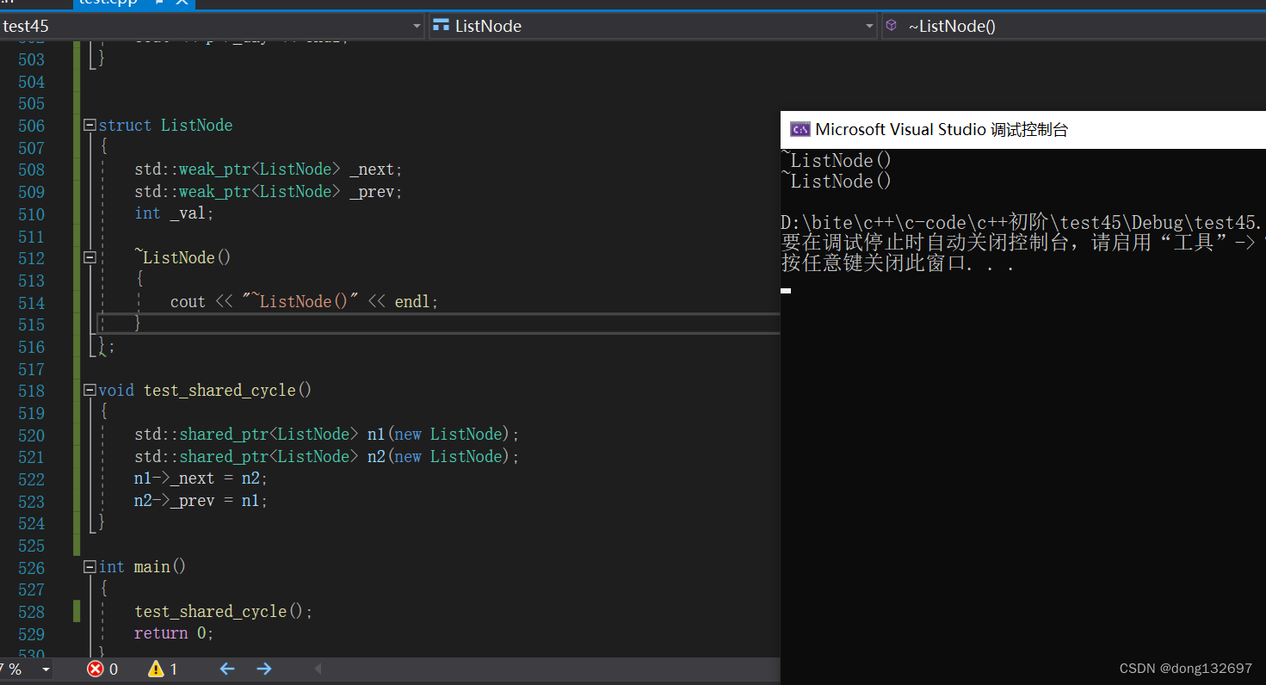
Task: Click the '按任意键关闭此窗口' console message
Action: 898,264
